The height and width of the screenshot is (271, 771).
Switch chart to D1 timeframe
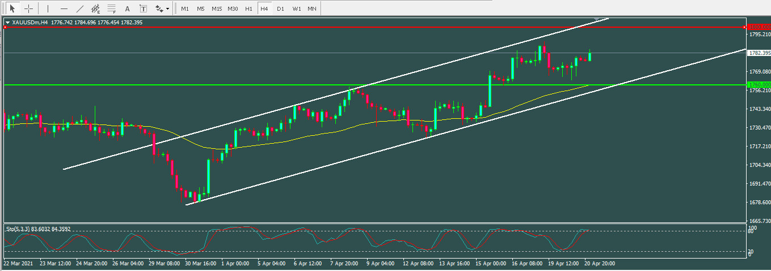pos(280,9)
